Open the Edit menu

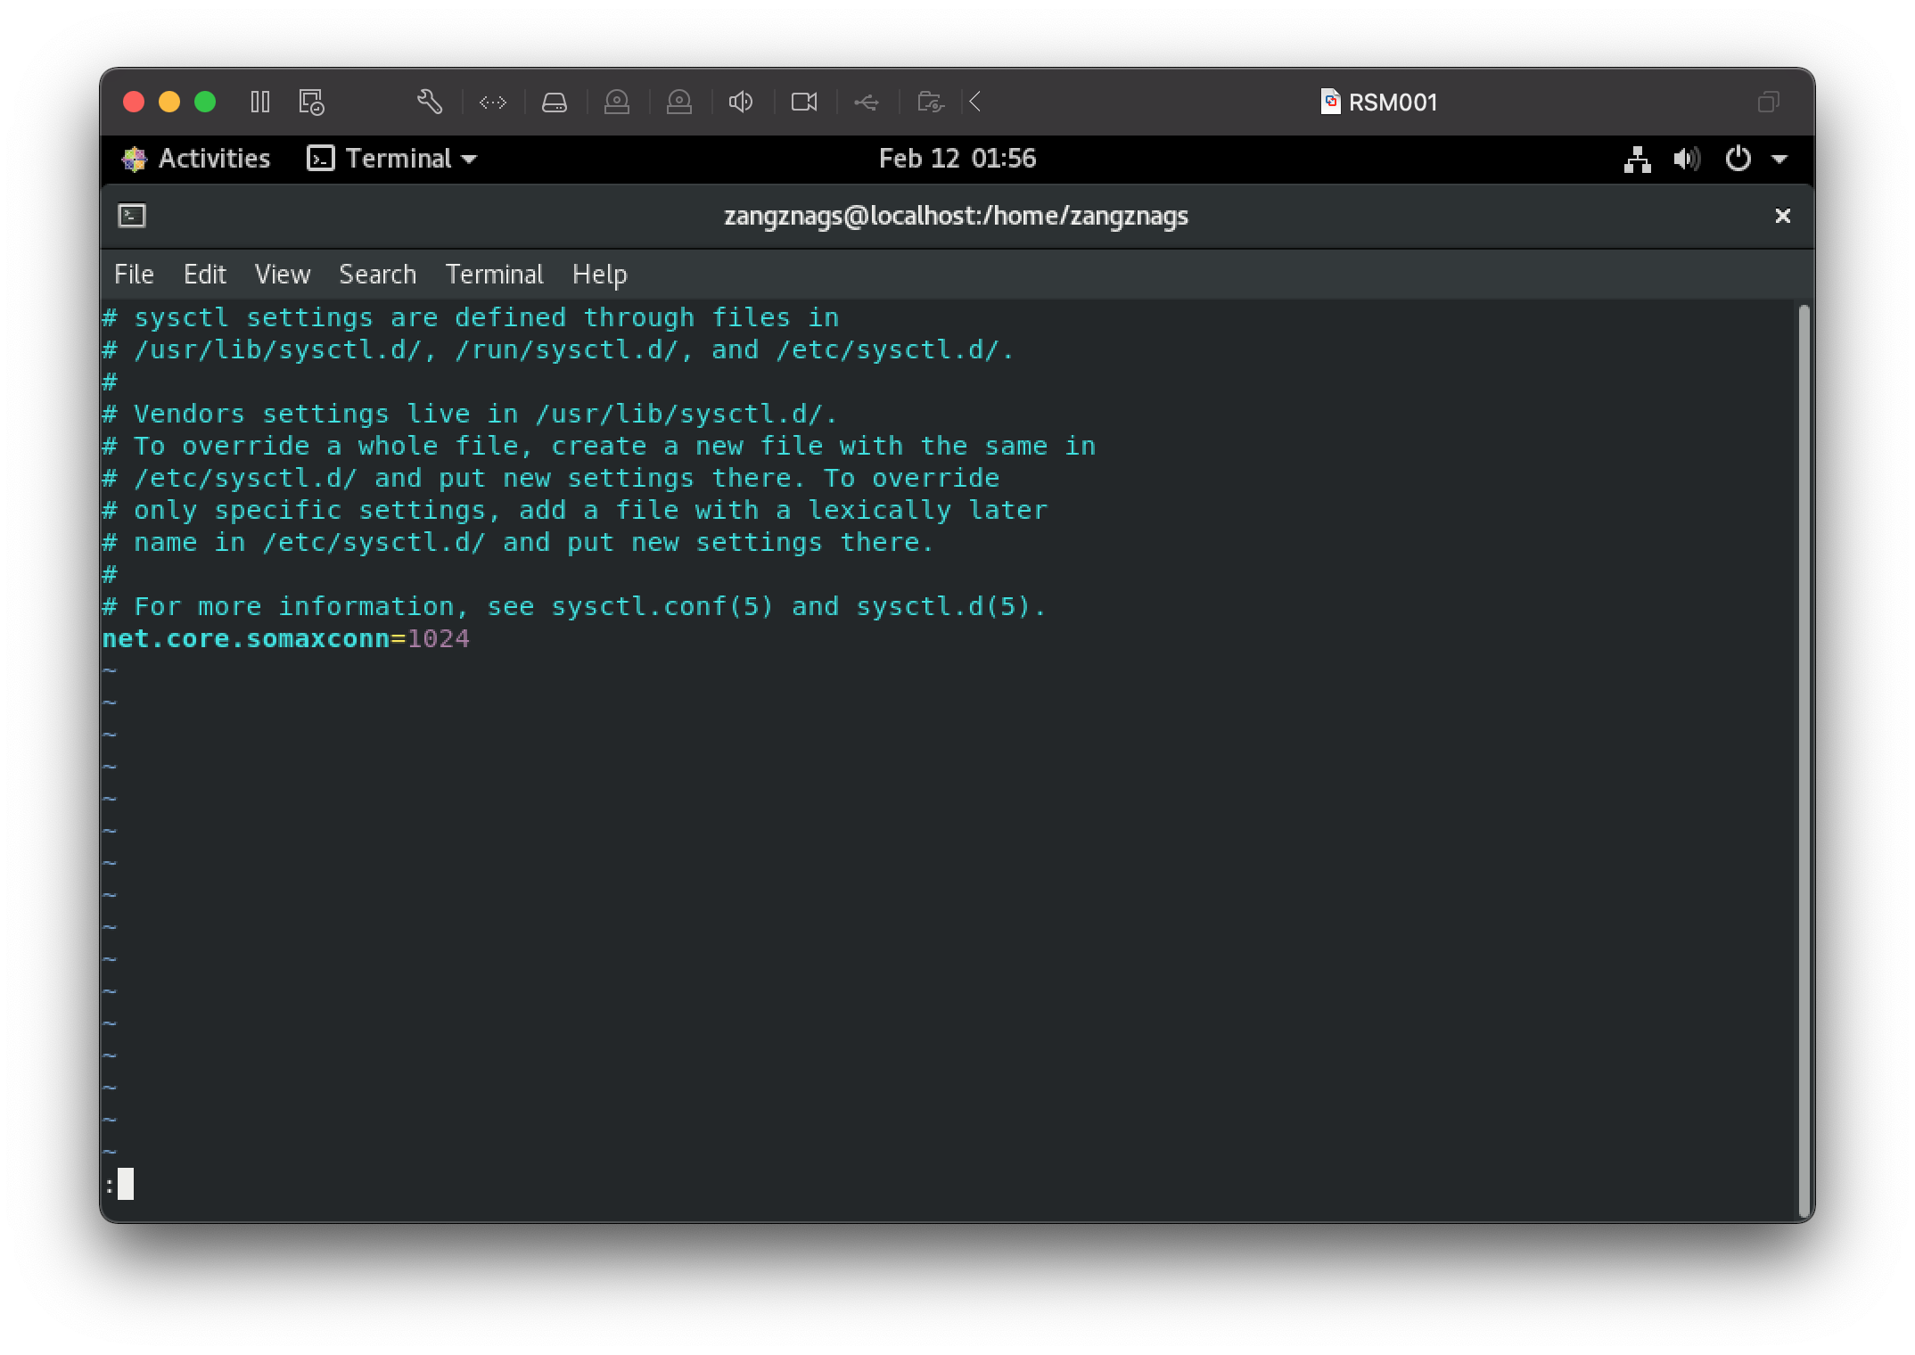pyautogui.click(x=204, y=275)
